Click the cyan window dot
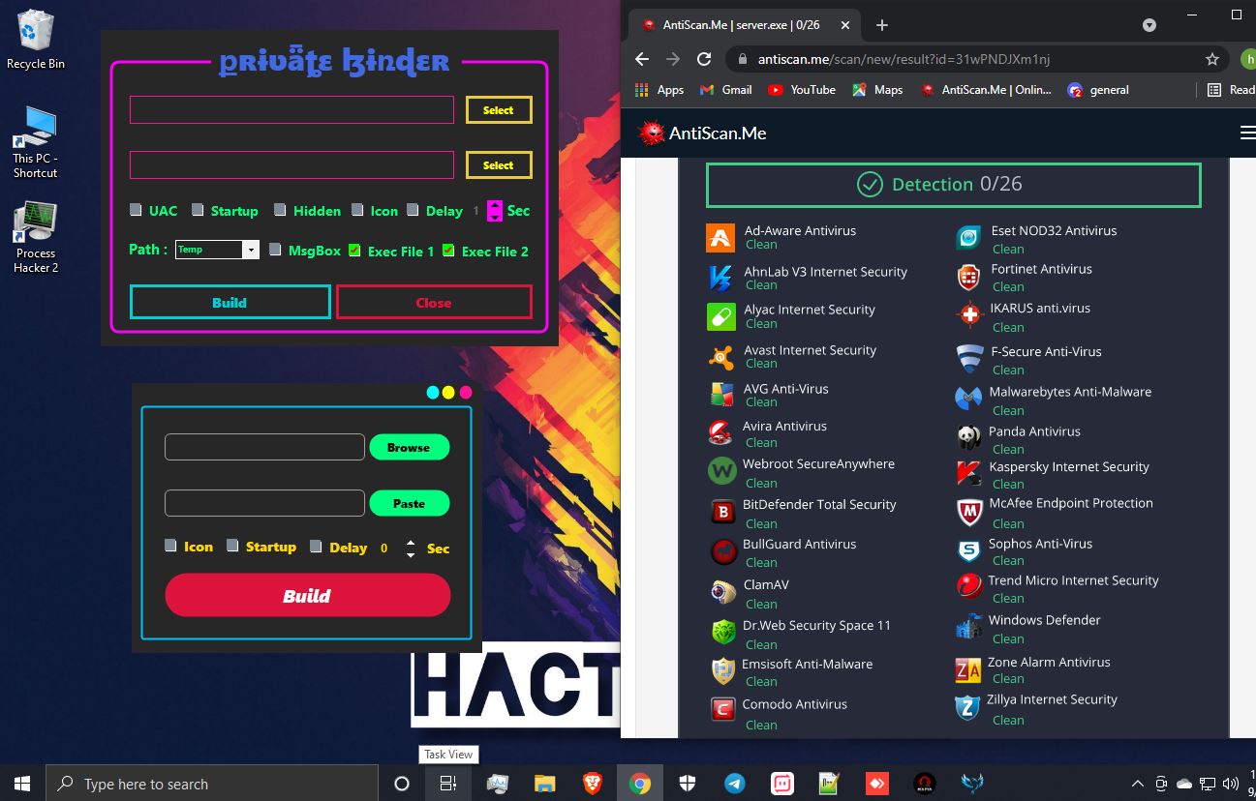This screenshot has width=1256, height=801. point(433,392)
